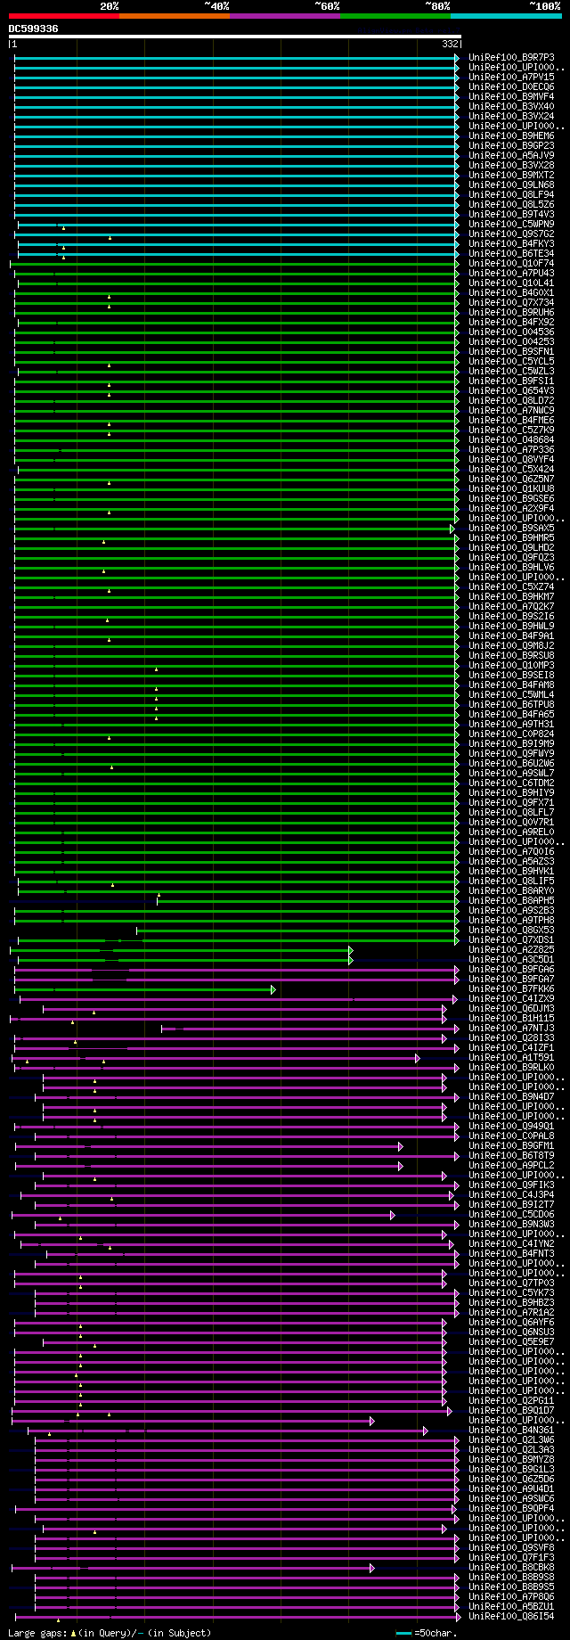Click the white query sequence bar
Screen dimensions: 570x1640
[x=235, y=37]
